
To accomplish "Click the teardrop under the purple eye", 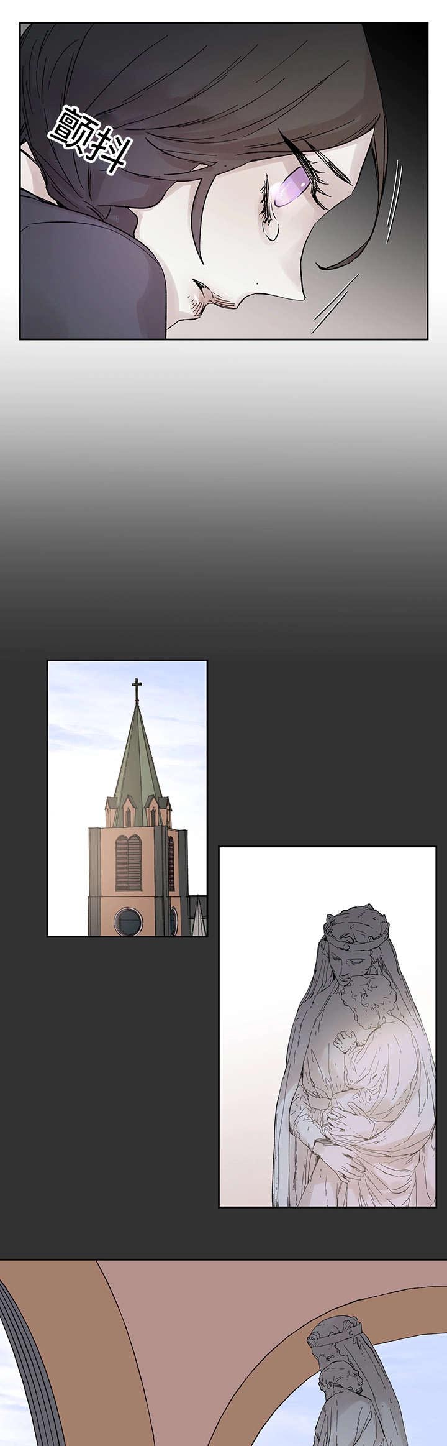I will [x=271, y=231].
